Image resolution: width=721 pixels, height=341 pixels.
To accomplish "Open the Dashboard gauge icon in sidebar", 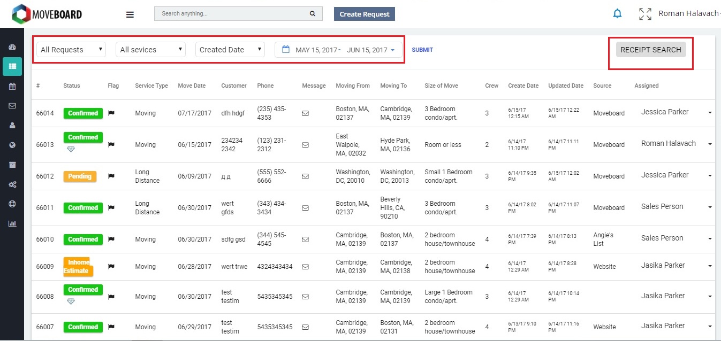I will (x=12, y=47).
